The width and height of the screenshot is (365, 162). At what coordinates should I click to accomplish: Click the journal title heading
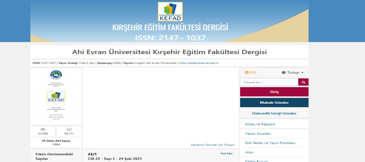(x=169, y=52)
